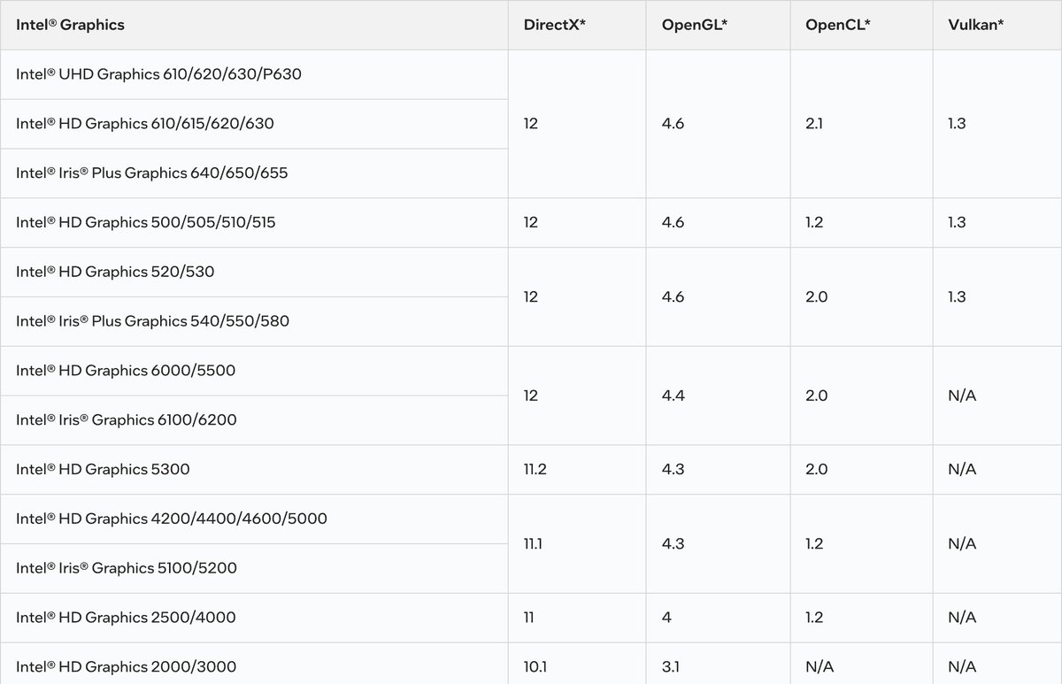This screenshot has width=1062, height=684.
Task: Select "Intel® Iris® Graphics 5100/5200" row name
Action: 127,568
